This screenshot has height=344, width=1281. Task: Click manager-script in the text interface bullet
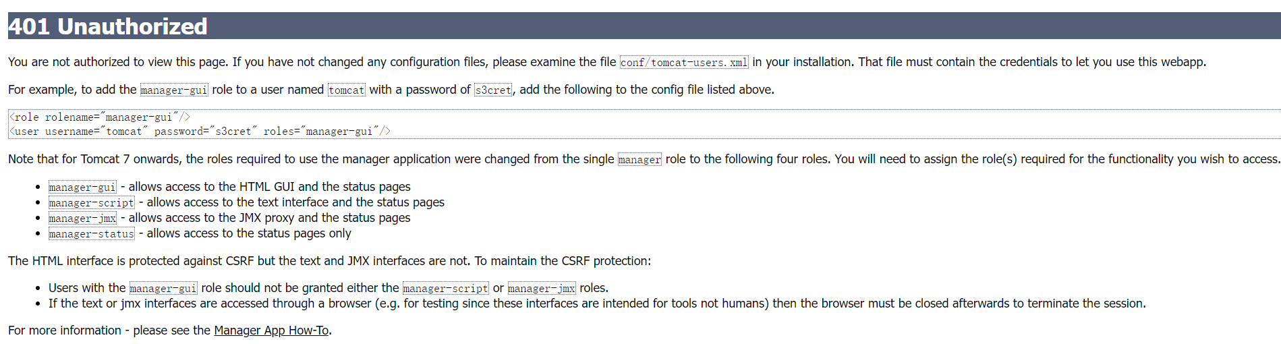[x=91, y=203]
